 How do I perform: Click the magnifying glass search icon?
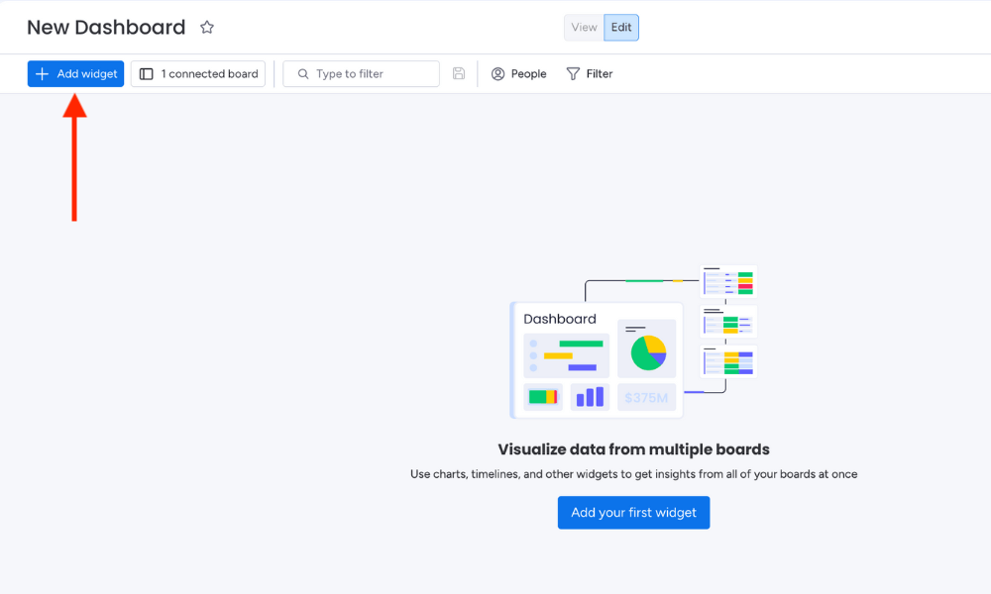pyautogui.click(x=303, y=74)
